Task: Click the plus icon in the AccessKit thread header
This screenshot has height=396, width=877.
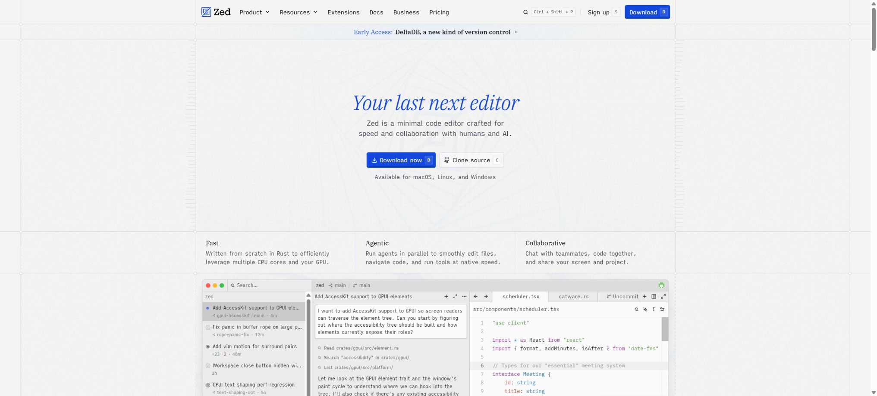Action: point(446,297)
